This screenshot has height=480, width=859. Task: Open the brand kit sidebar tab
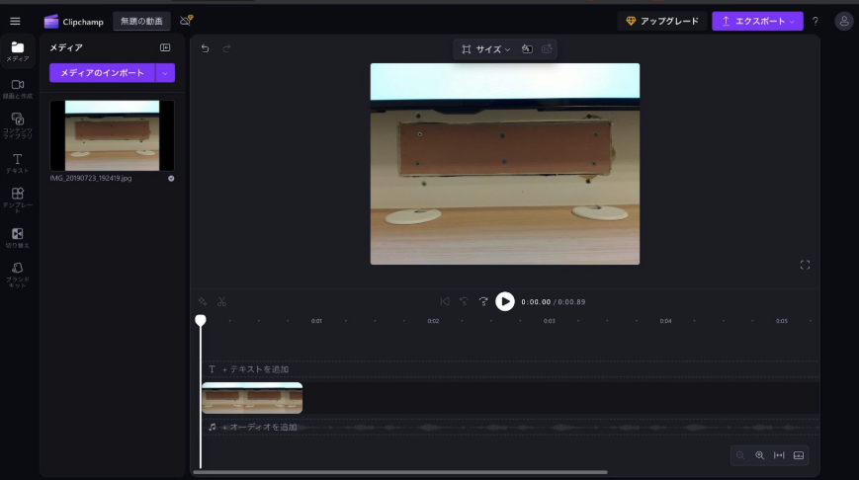click(18, 275)
